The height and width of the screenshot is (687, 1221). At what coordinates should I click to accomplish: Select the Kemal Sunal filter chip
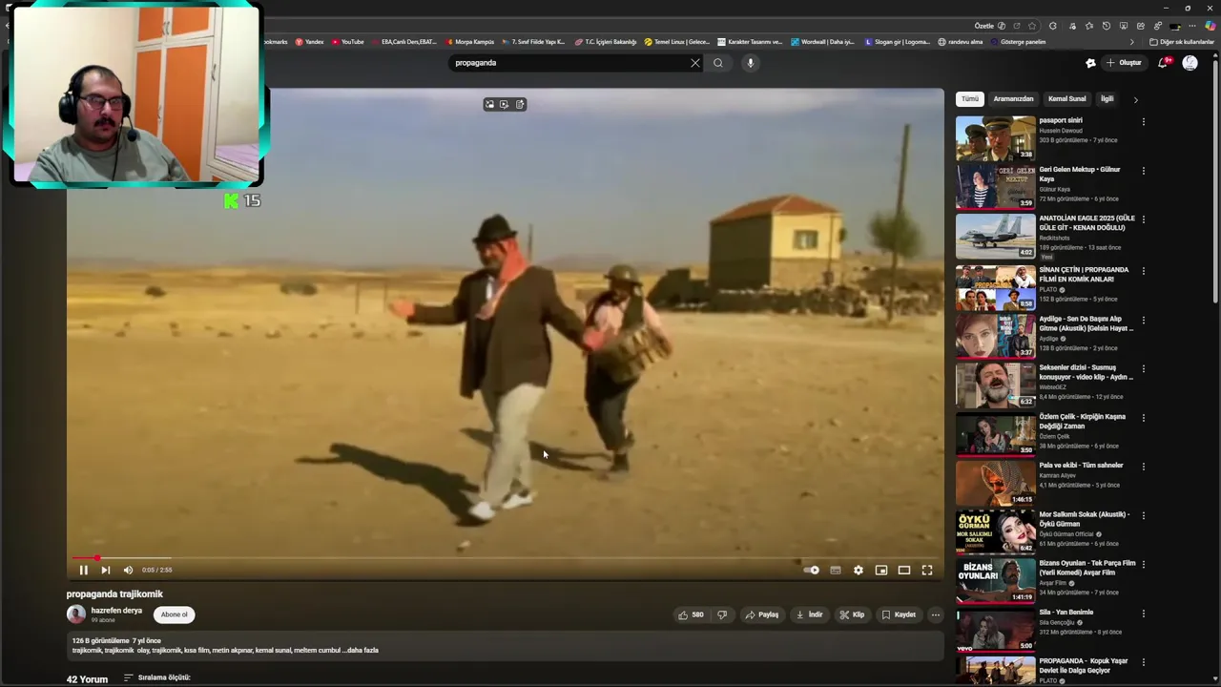click(1066, 99)
